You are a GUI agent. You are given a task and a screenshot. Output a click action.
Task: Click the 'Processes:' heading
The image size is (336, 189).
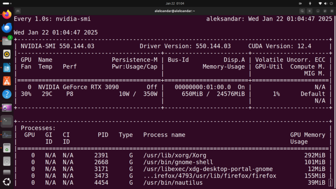pos(38,128)
